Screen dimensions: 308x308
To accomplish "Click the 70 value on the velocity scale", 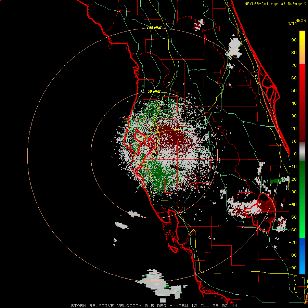I will [x=294, y=65].
